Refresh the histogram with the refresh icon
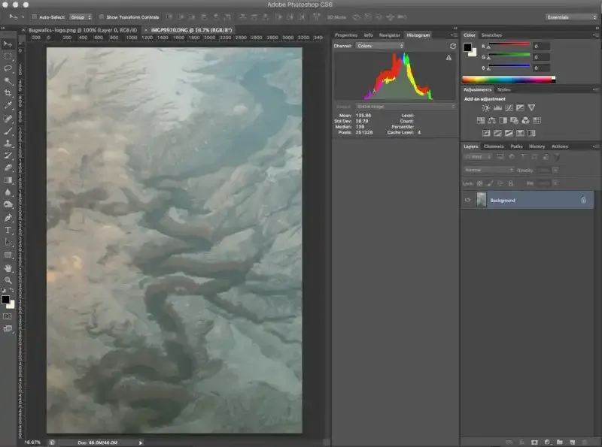602x447 pixels. (453, 46)
